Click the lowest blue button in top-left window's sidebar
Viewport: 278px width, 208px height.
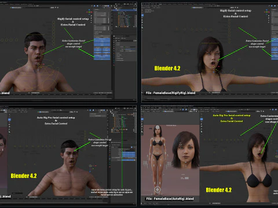click(x=102, y=59)
